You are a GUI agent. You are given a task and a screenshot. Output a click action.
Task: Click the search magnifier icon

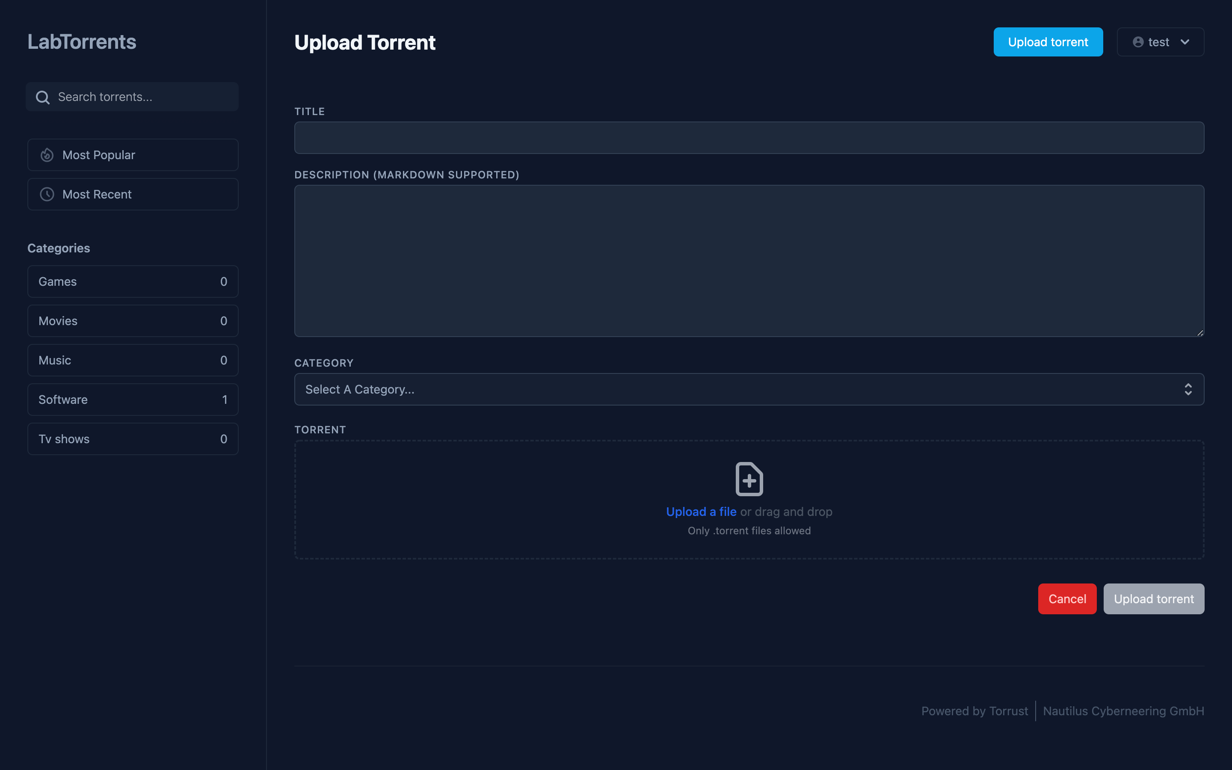(43, 97)
